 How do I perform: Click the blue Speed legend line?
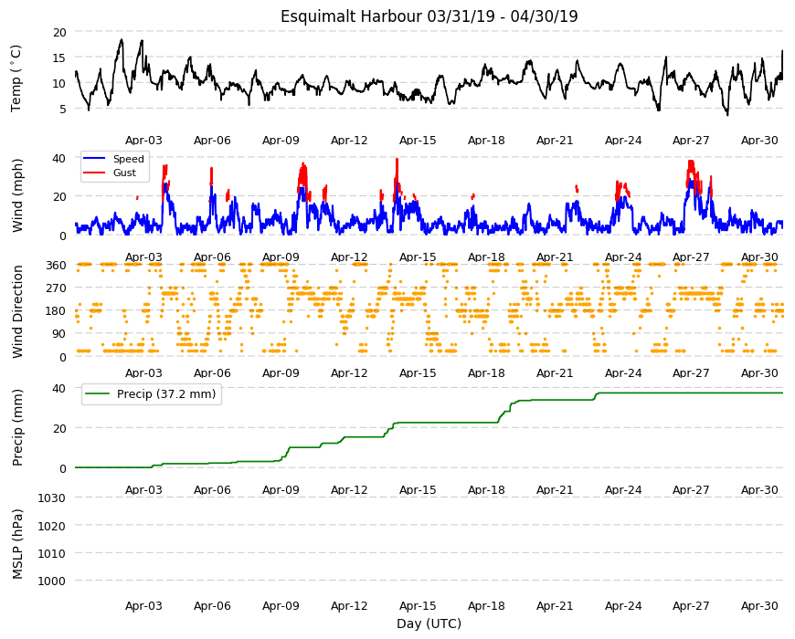(x=94, y=159)
